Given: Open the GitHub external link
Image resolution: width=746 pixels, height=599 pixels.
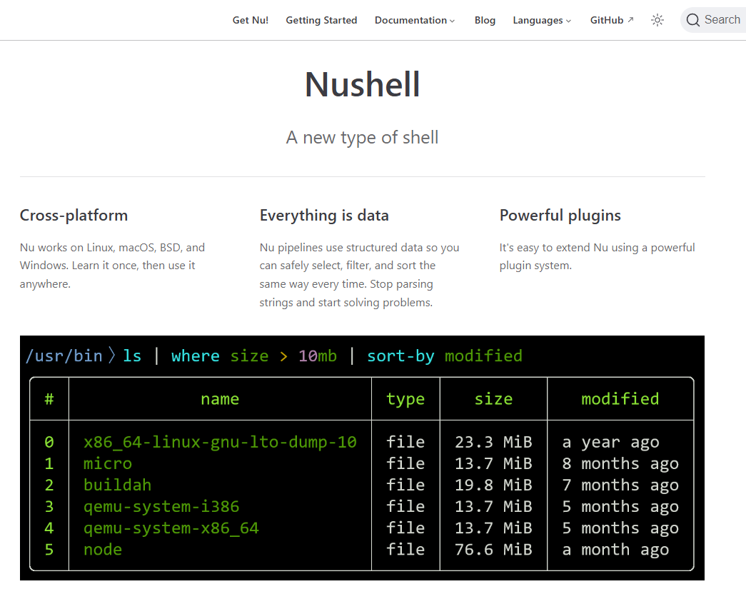Looking at the screenshot, I should click(x=612, y=20).
